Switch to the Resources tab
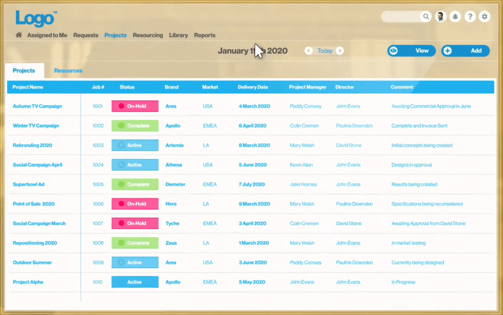The image size is (503, 315). (68, 70)
